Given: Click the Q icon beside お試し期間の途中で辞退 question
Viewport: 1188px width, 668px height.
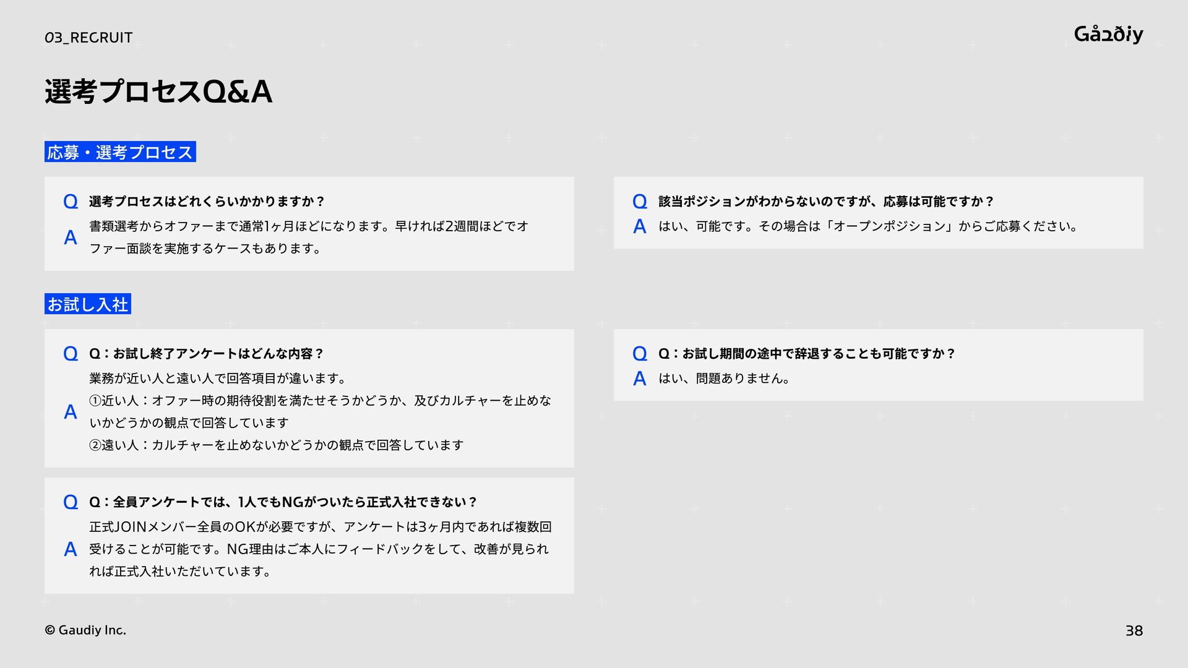Looking at the screenshot, I should [640, 354].
